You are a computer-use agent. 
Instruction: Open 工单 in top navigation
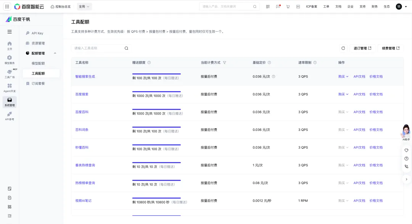326,6
